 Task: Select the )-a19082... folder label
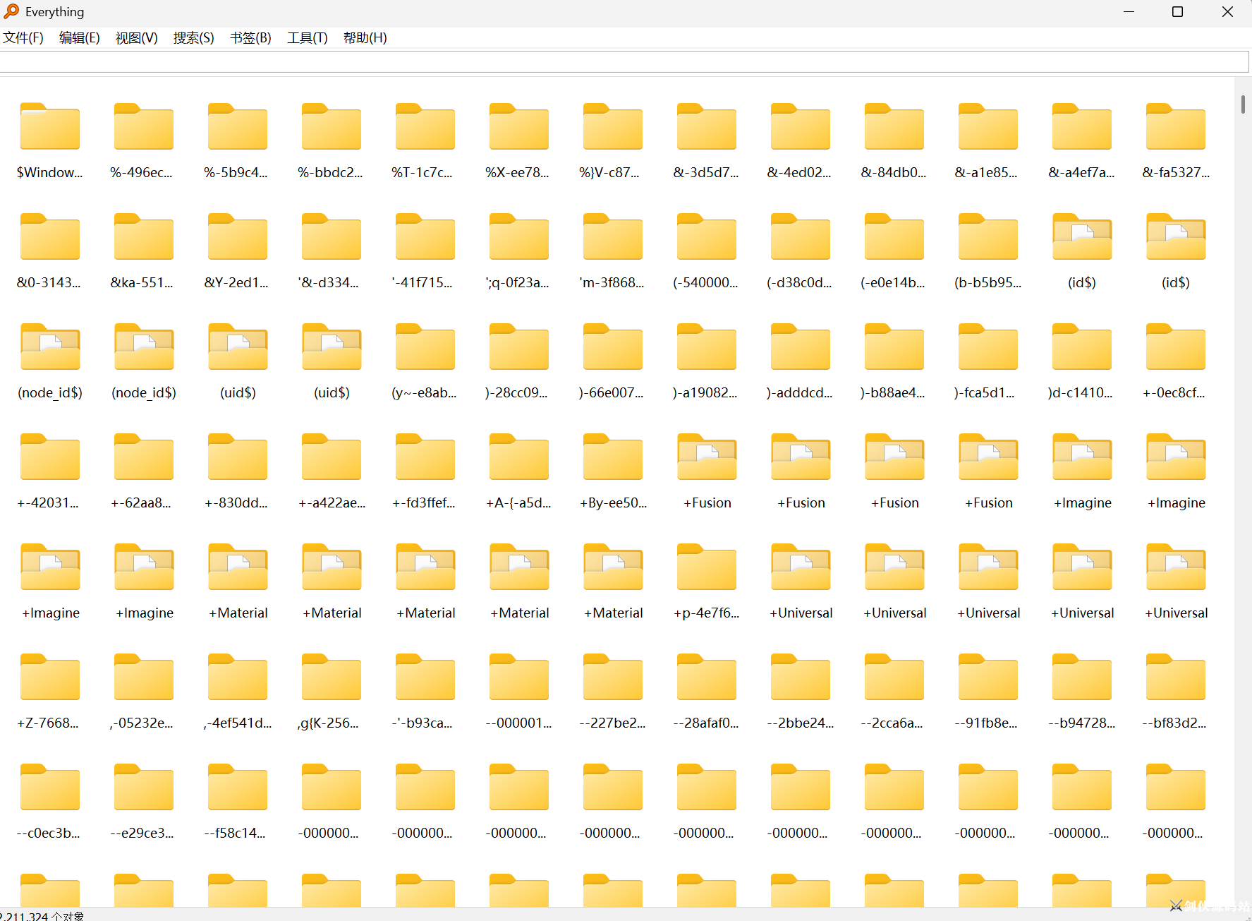click(x=705, y=392)
